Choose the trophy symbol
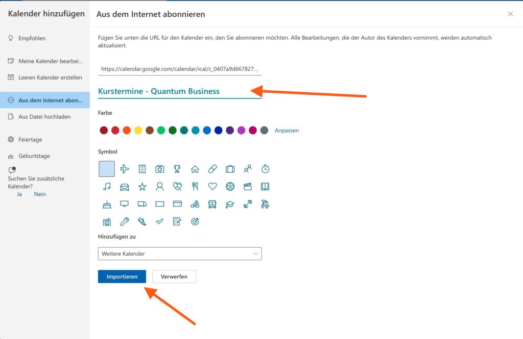 [177, 169]
